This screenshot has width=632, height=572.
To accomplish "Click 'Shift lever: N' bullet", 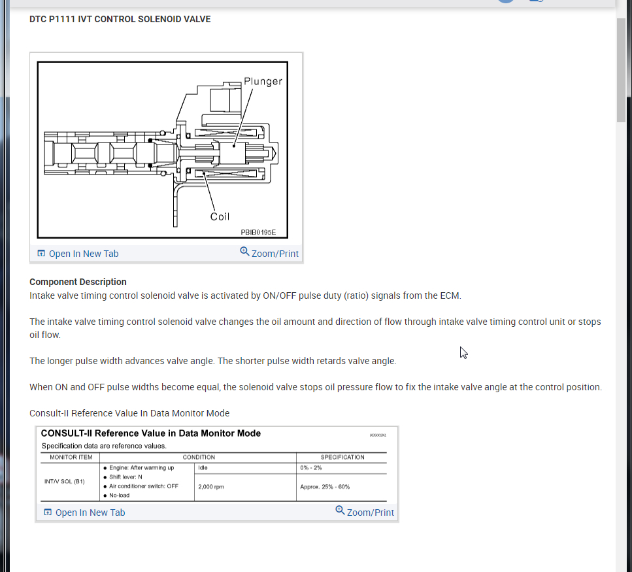I will (x=123, y=477).
